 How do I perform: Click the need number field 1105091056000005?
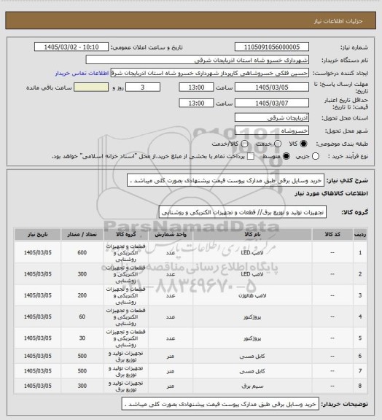click(x=272, y=47)
